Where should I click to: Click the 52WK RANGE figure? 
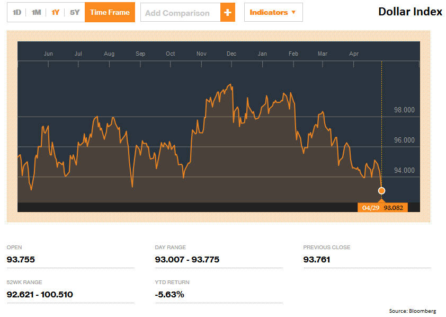click(41, 294)
